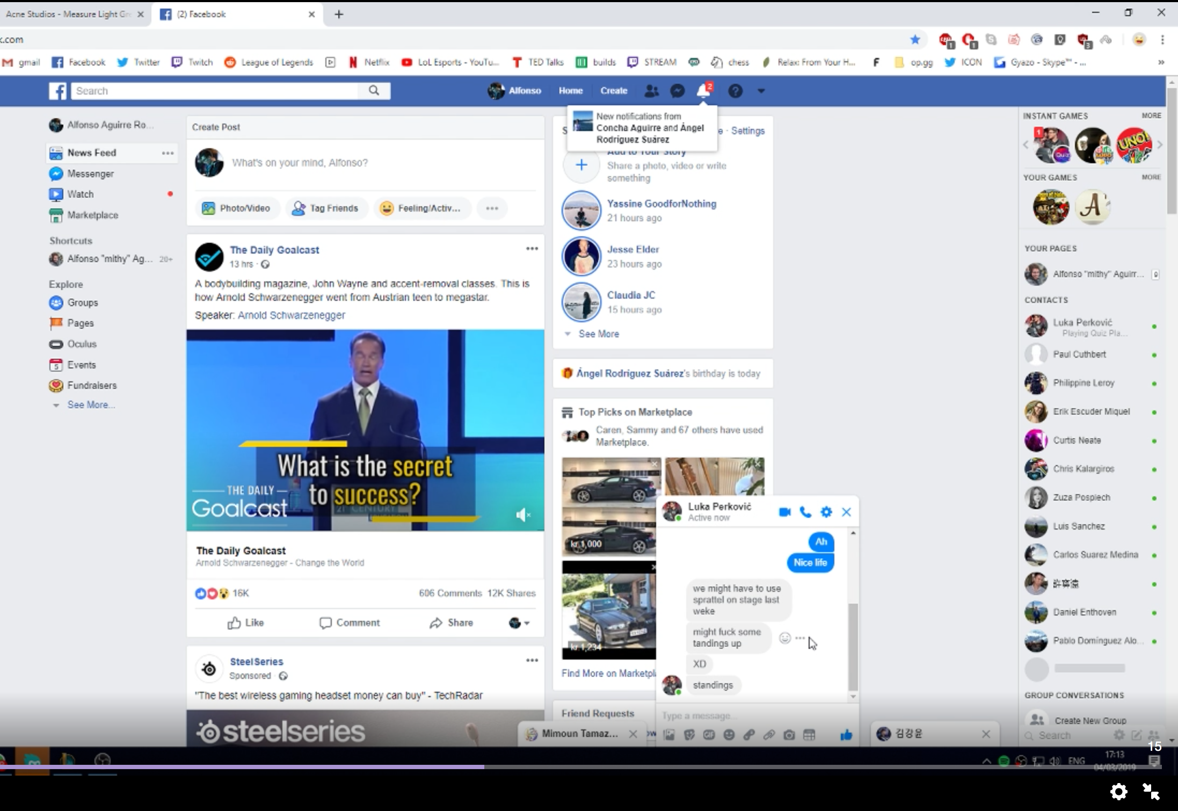Open account dropdown arrow in header
The image size is (1178, 811).
click(x=761, y=91)
